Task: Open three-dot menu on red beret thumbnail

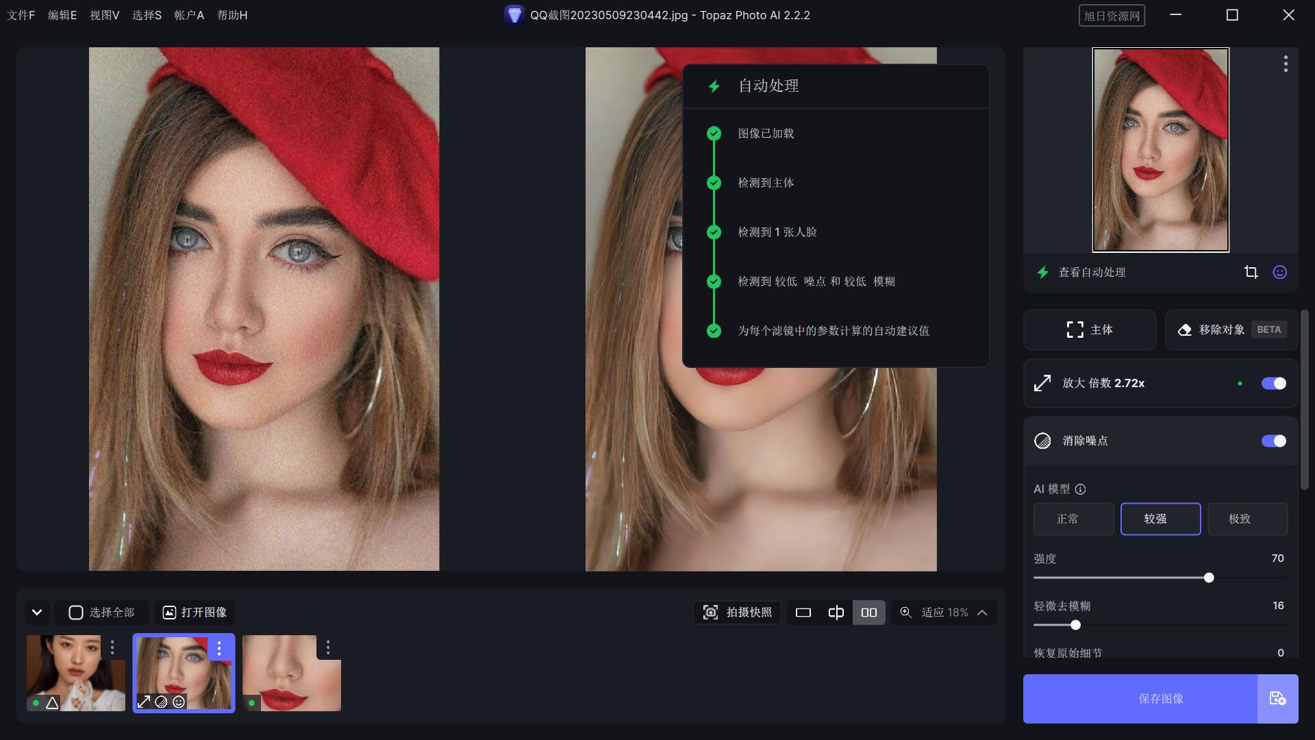Action: click(219, 647)
